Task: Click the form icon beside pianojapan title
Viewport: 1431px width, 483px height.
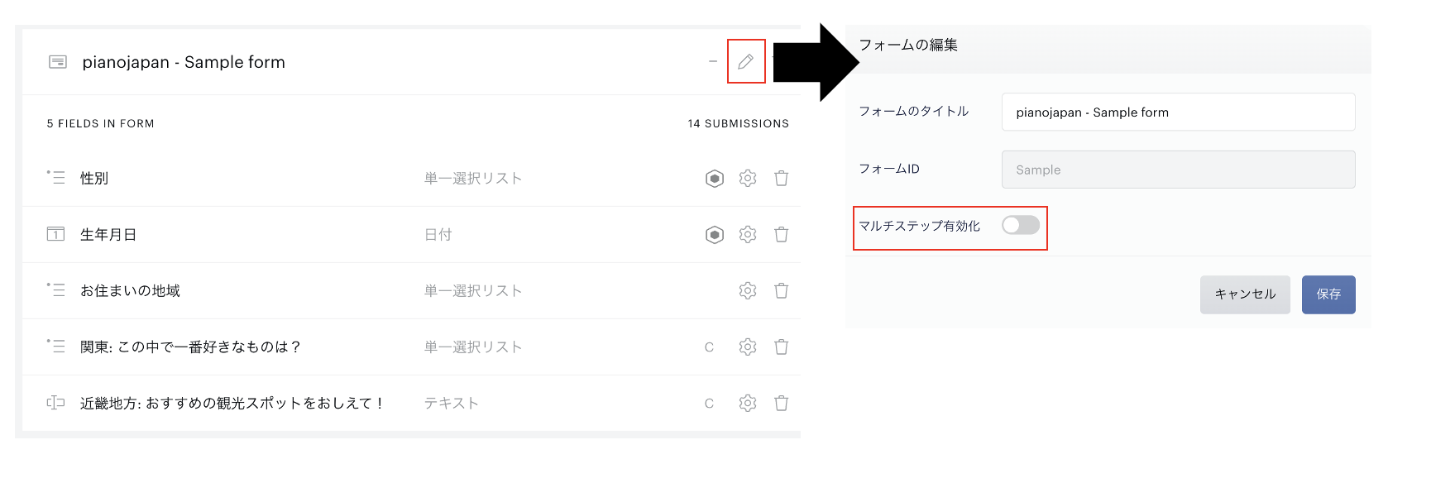Action: [58, 62]
